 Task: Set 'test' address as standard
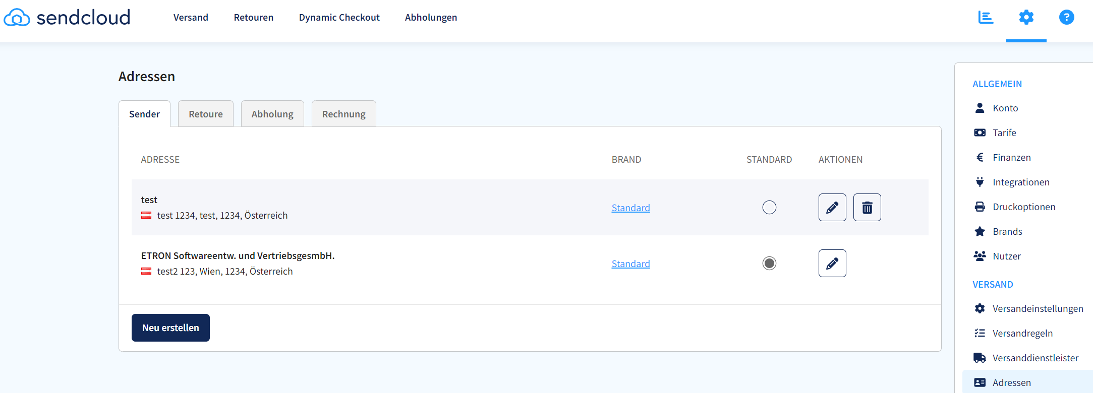click(769, 208)
